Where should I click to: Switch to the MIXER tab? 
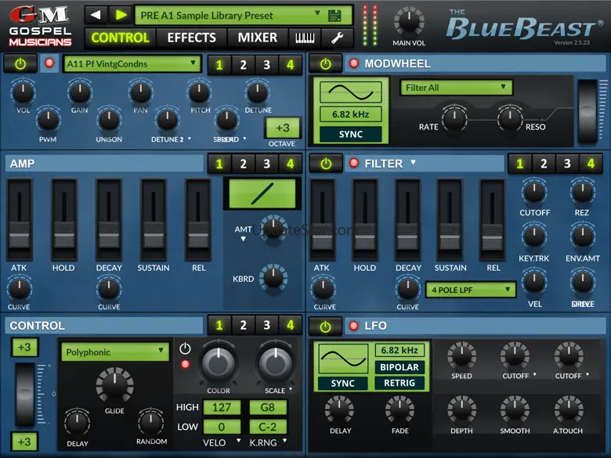(x=258, y=38)
